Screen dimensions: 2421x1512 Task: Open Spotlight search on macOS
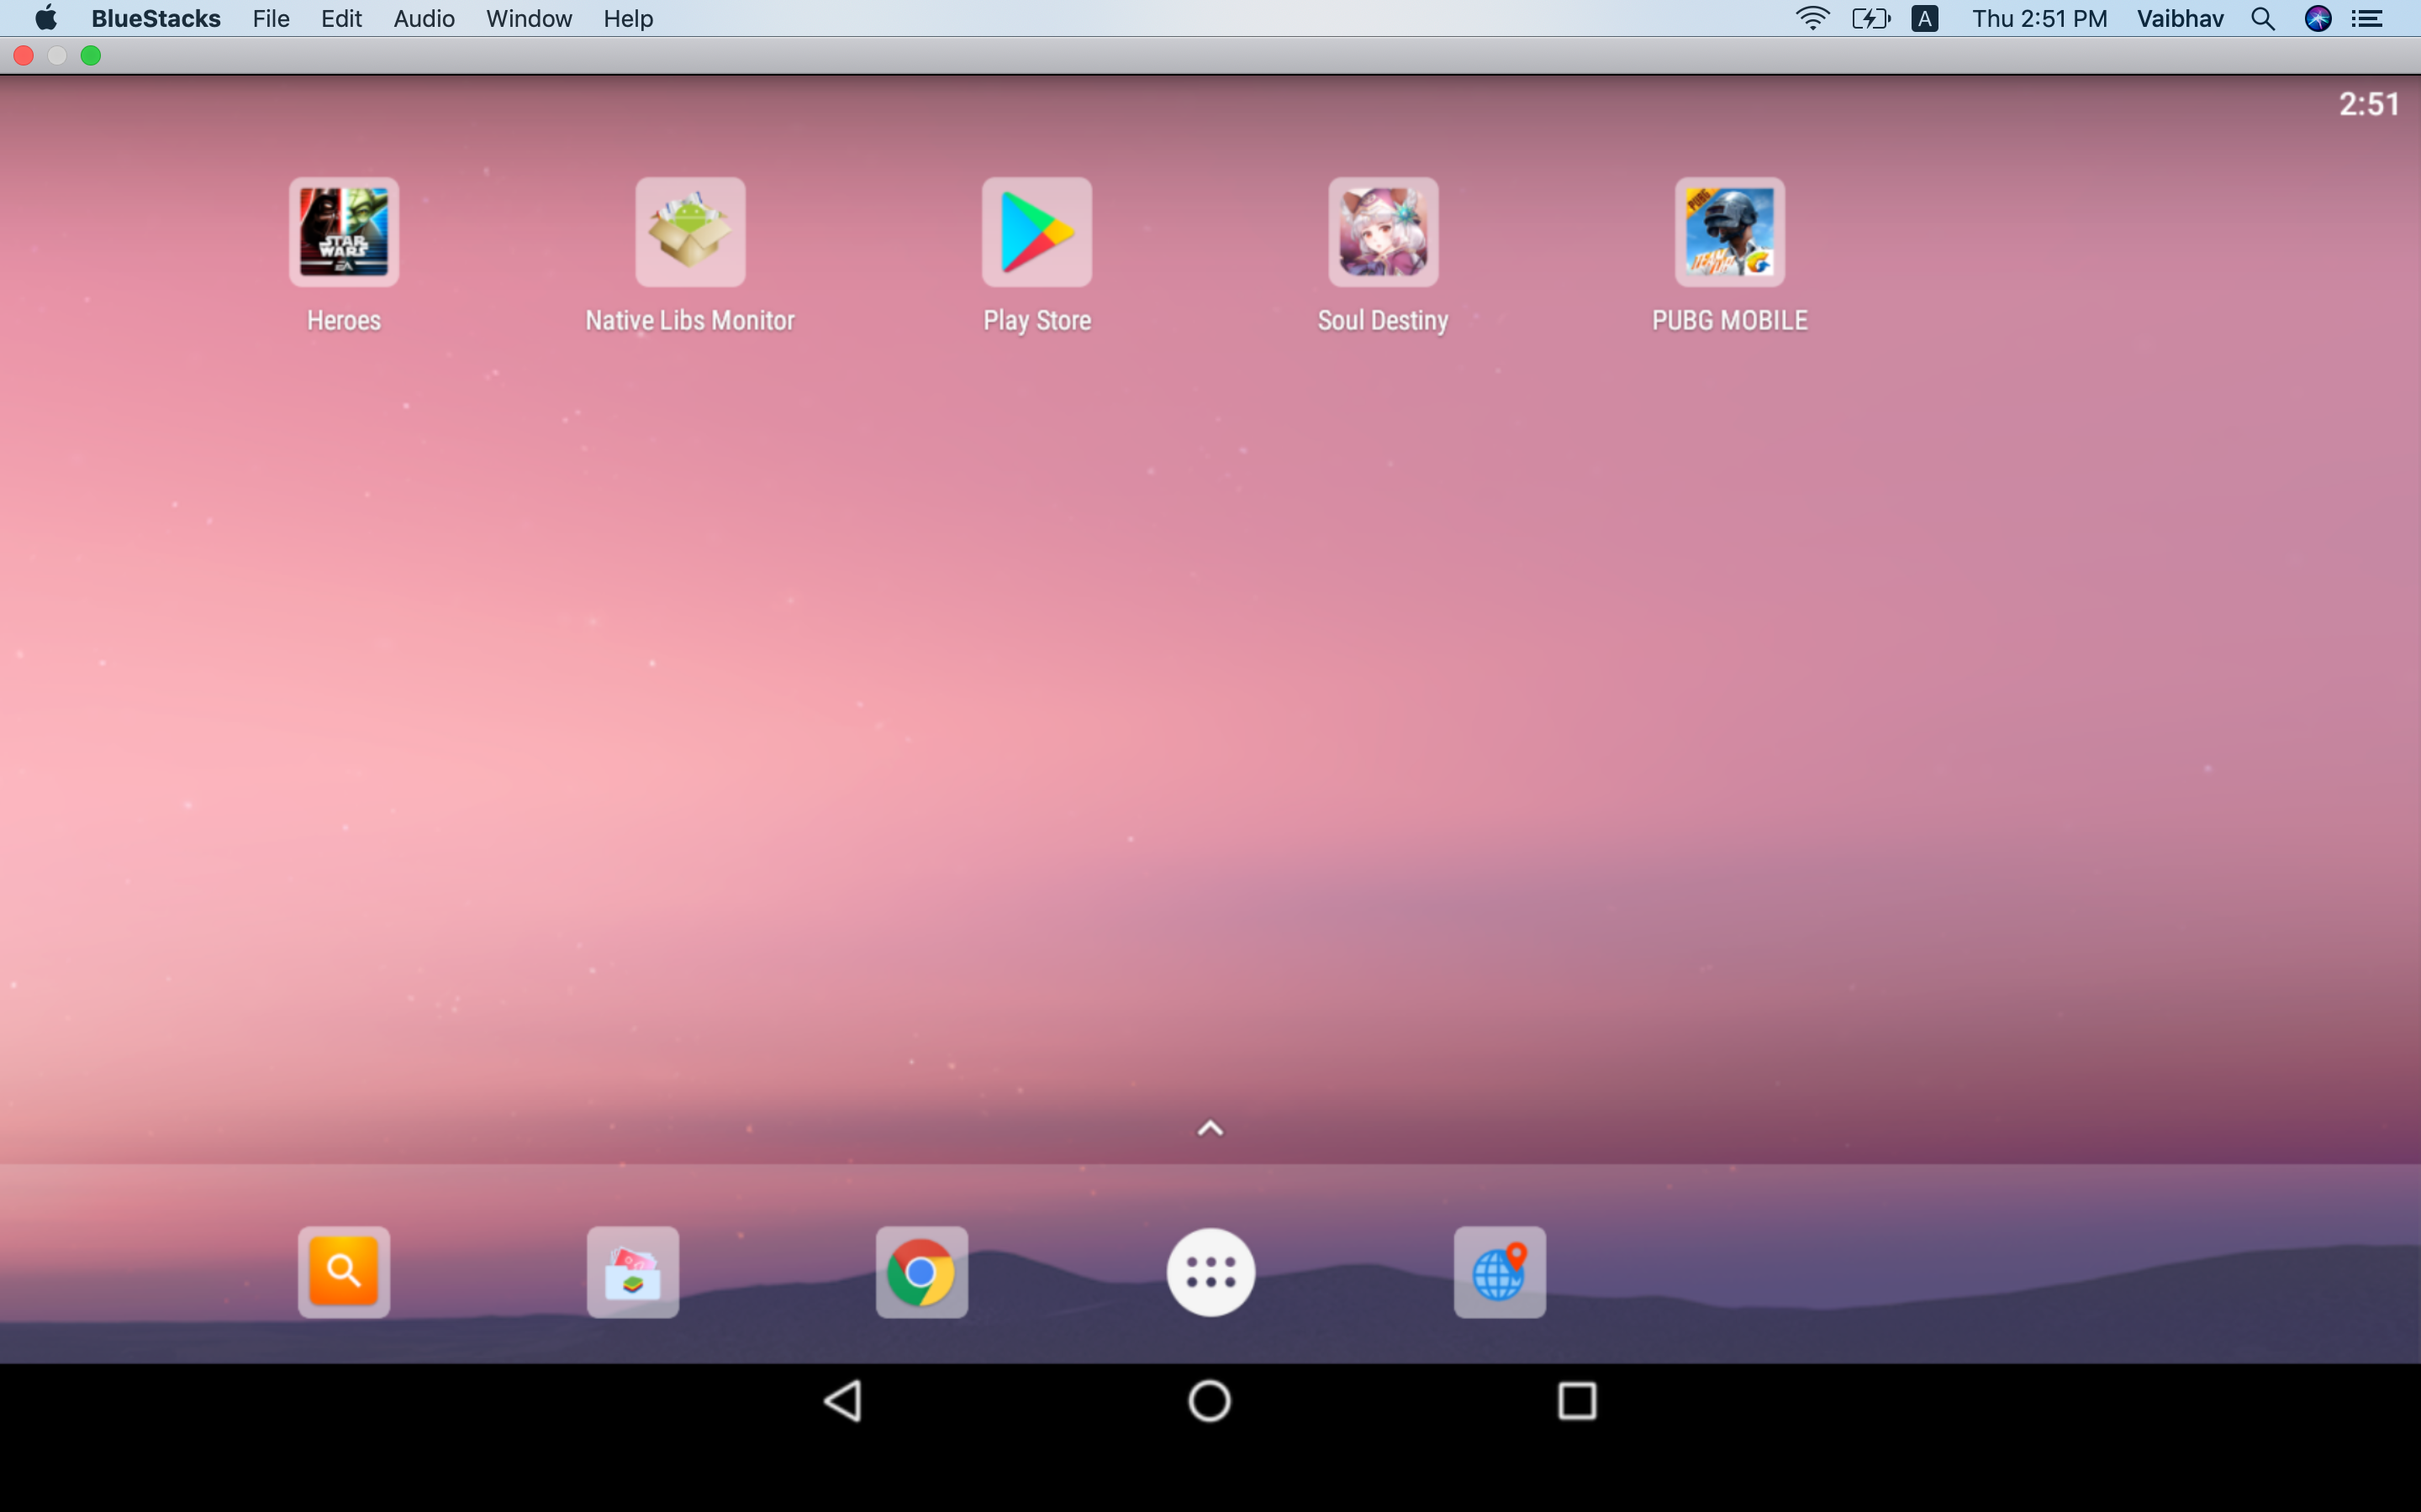tap(2264, 19)
